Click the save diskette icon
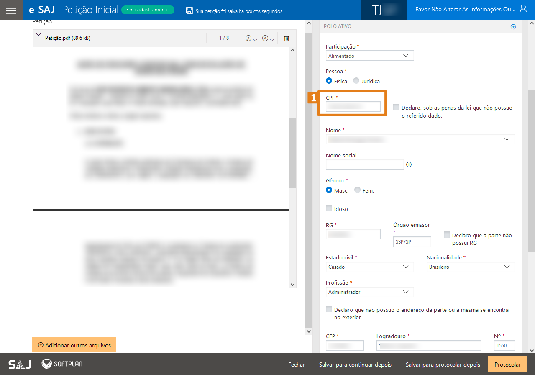Screen dimensions: 535x375 189,11
